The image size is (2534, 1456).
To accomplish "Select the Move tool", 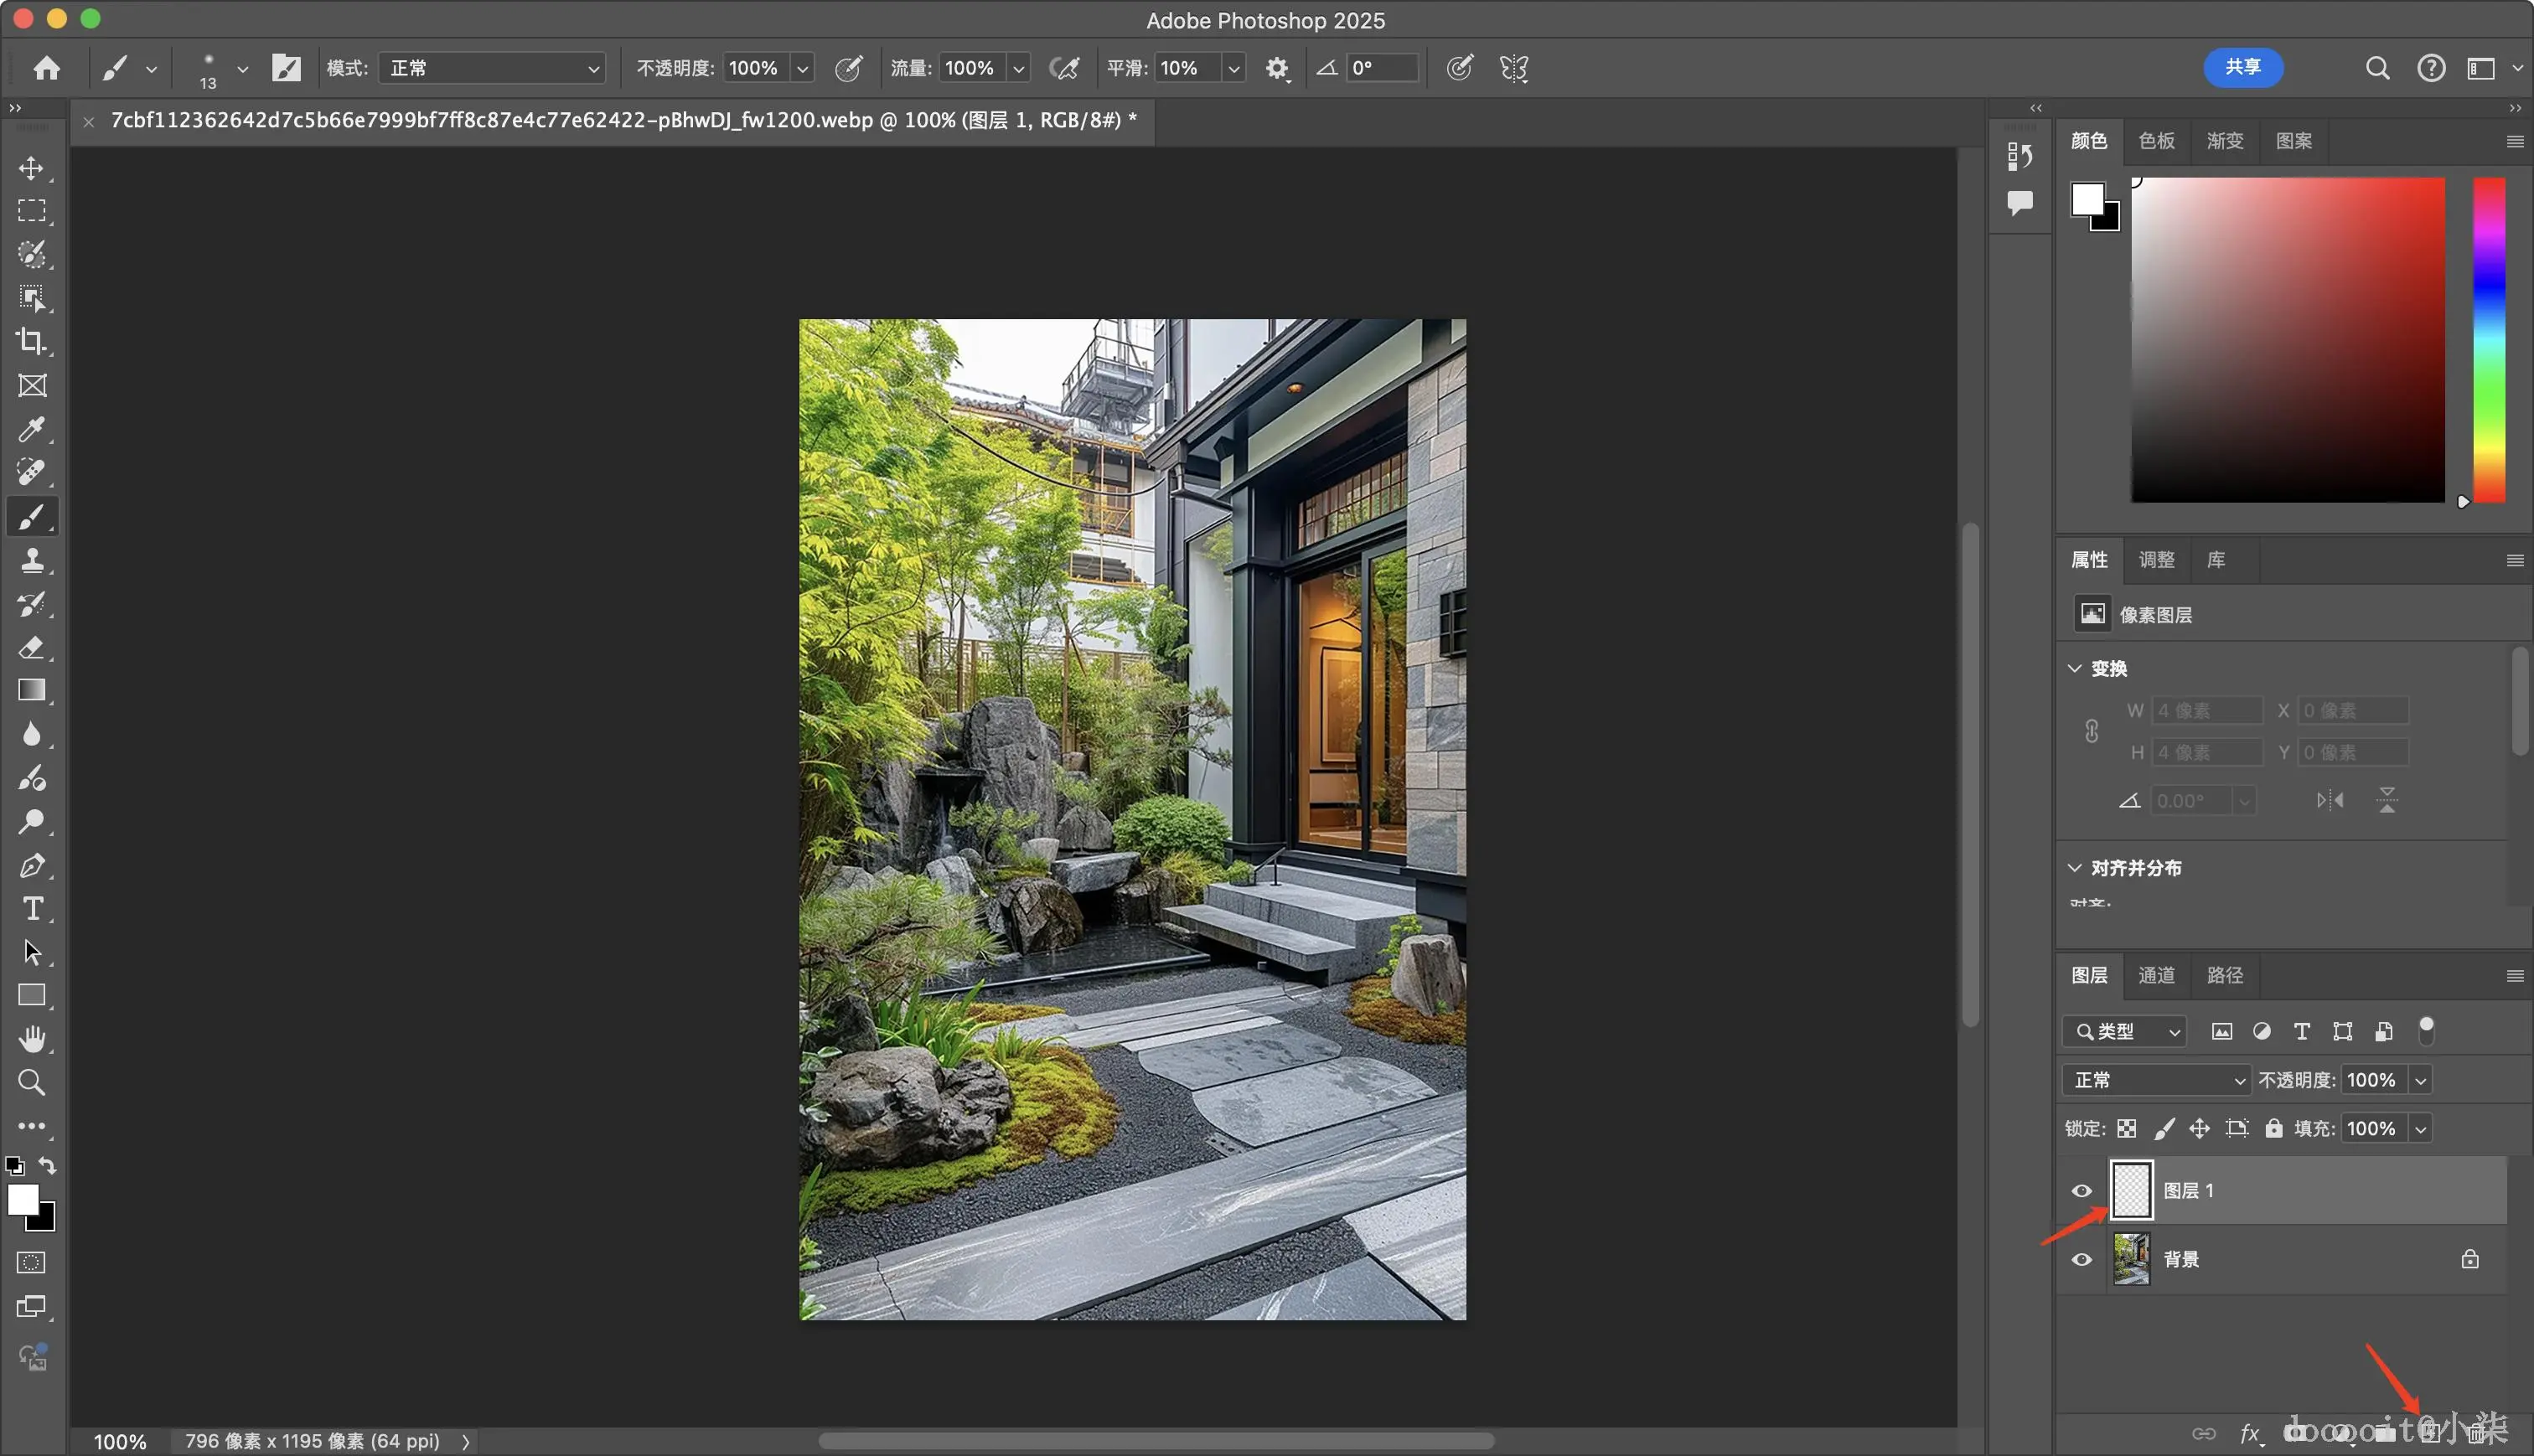I will pos(31,168).
